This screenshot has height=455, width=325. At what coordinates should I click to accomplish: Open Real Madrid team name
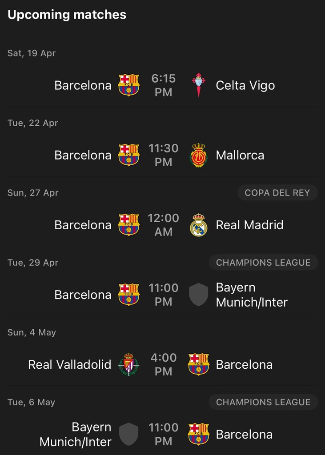[249, 225]
